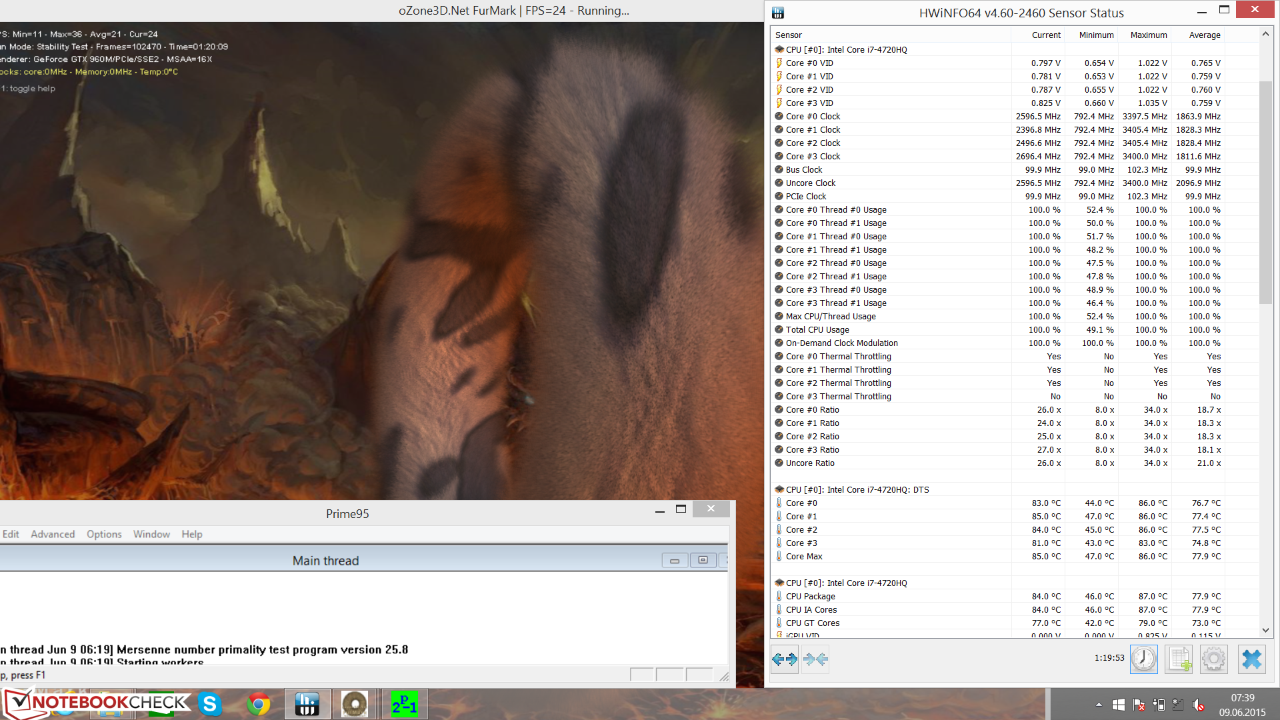Image resolution: width=1280 pixels, height=720 pixels.
Task: Open the Prime95 Options menu
Action: pyautogui.click(x=104, y=534)
